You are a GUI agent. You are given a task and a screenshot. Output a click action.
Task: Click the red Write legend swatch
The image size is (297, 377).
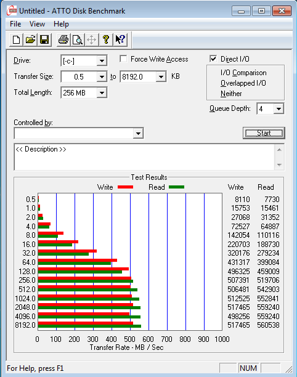tap(125, 187)
